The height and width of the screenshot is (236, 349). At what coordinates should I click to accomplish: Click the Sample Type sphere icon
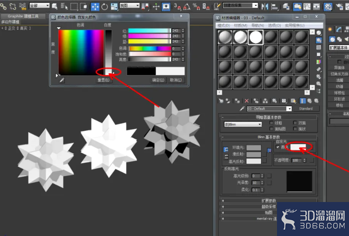click(319, 33)
